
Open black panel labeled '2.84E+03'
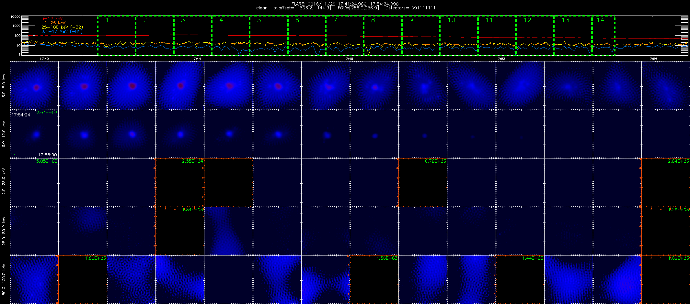(666, 182)
